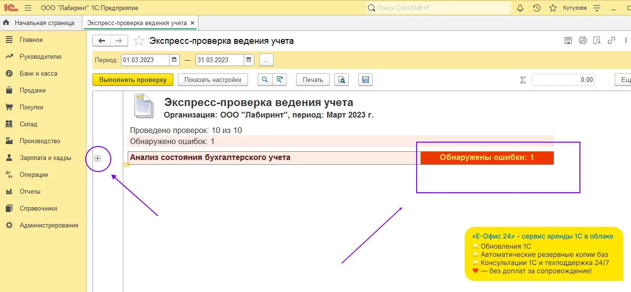Viewport: 631px width, 292px height.
Task: Open the history clock icon
Action: 537,8
